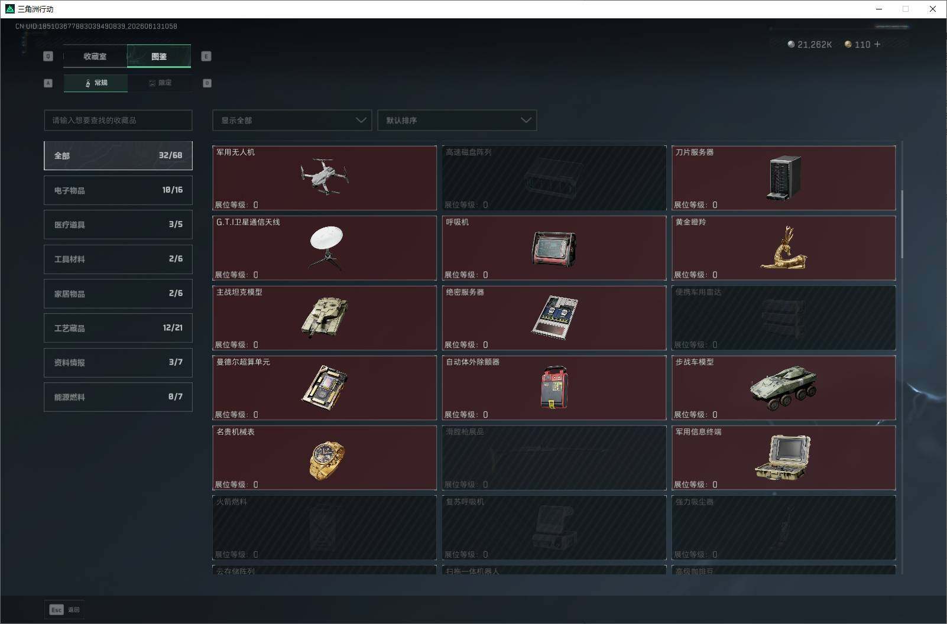Image resolution: width=947 pixels, height=624 pixels.
Task: Open the 收藏室 tab
Action: [x=95, y=56]
